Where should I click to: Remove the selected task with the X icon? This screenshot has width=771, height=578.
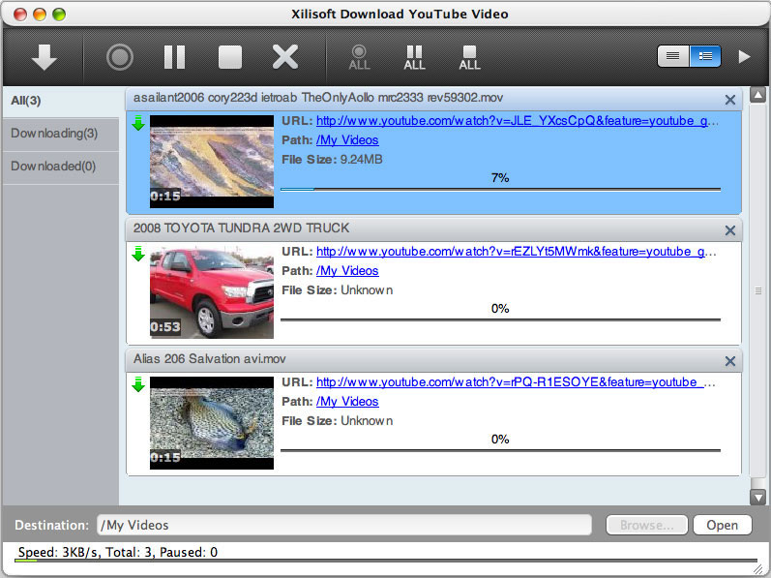click(285, 57)
